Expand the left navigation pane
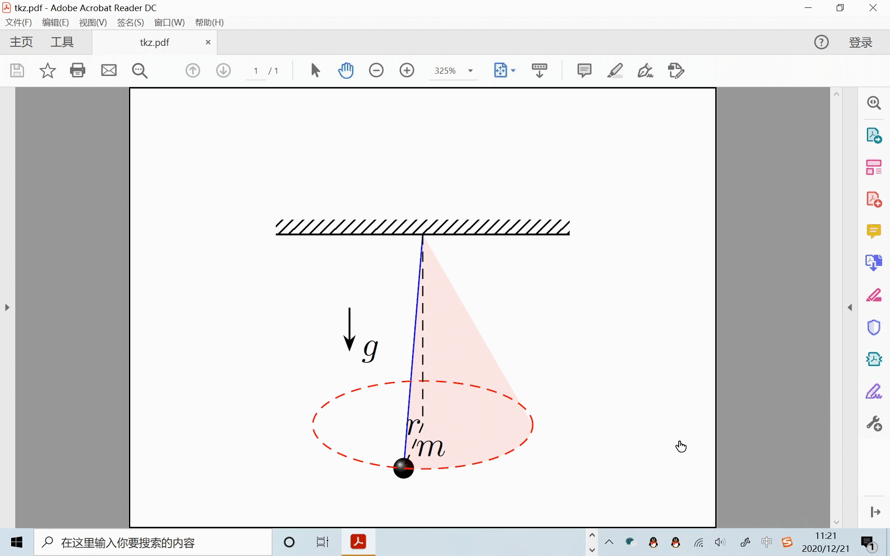The width and height of the screenshot is (890, 556). (7, 307)
